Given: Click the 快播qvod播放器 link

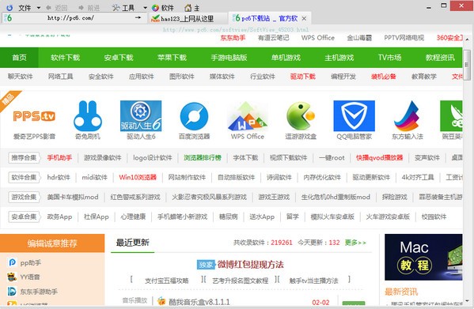Looking at the screenshot, I should (379, 157).
